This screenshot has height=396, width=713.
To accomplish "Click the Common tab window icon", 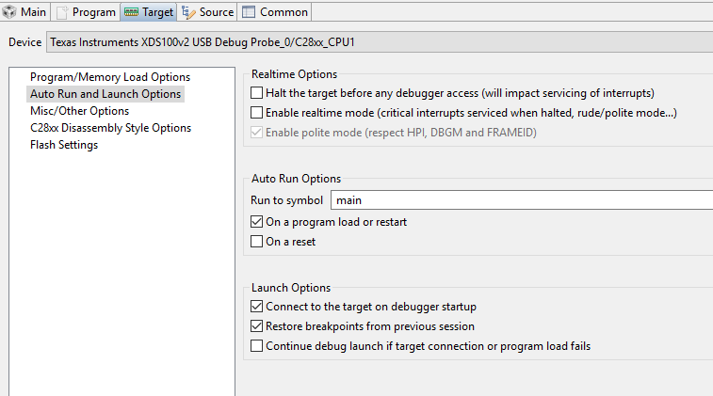I will (x=249, y=13).
